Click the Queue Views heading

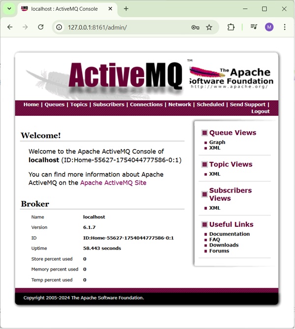click(233, 133)
